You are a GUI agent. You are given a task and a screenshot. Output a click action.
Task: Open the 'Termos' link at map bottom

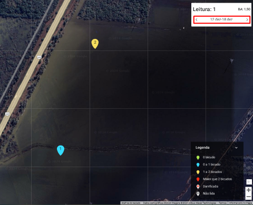pyautogui.click(x=222, y=203)
